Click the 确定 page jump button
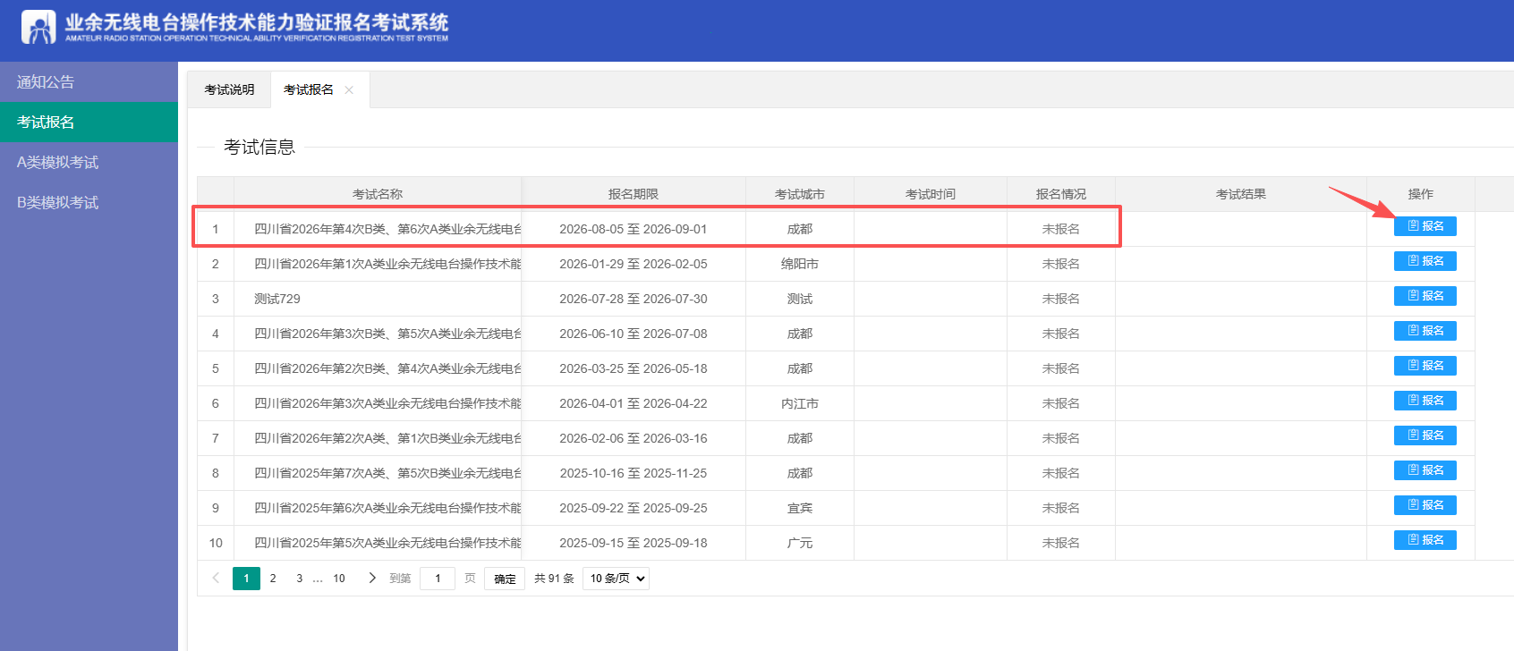 [505, 579]
